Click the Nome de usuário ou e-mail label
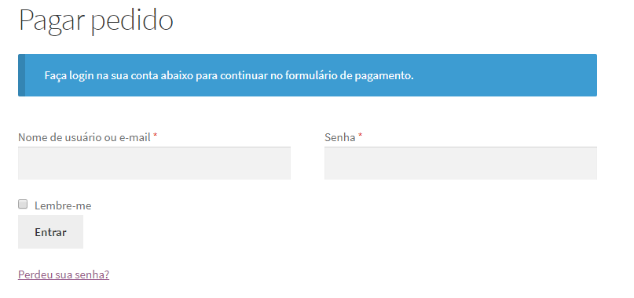 pos(85,137)
